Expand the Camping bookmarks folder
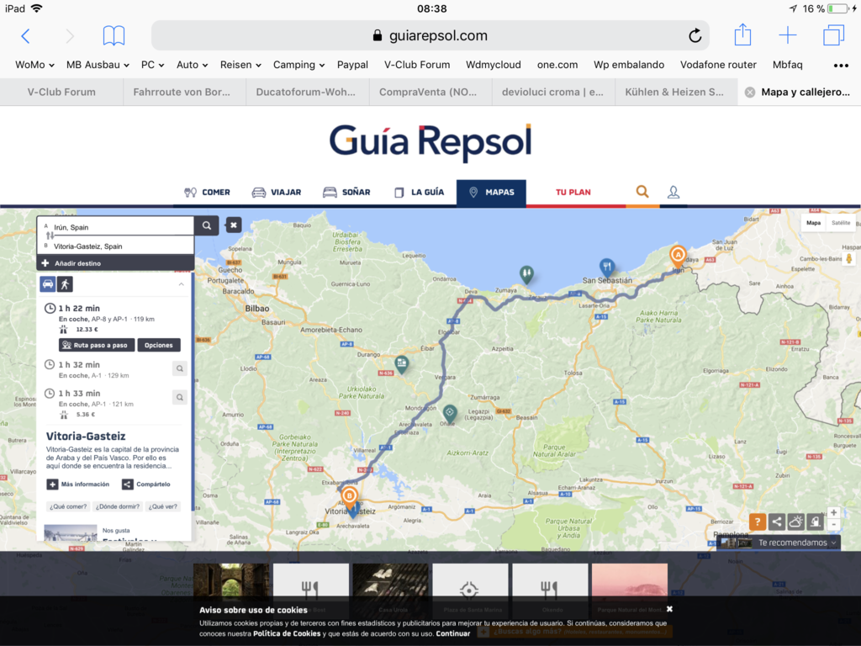The image size is (861, 646). tap(298, 65)
